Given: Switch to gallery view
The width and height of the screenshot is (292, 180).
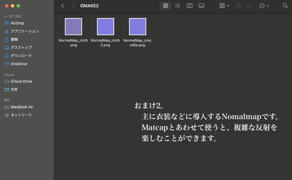Looking at the screenshot, I should coord(201,5).
